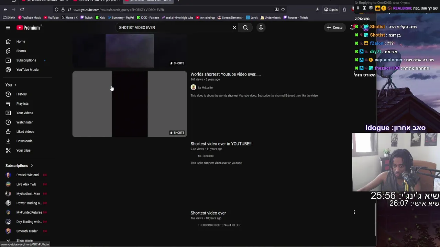Image resolution: width=440 pixels, height=247 pixels.
Task: Open the Kick bookmark
Action: pos(100,17)
